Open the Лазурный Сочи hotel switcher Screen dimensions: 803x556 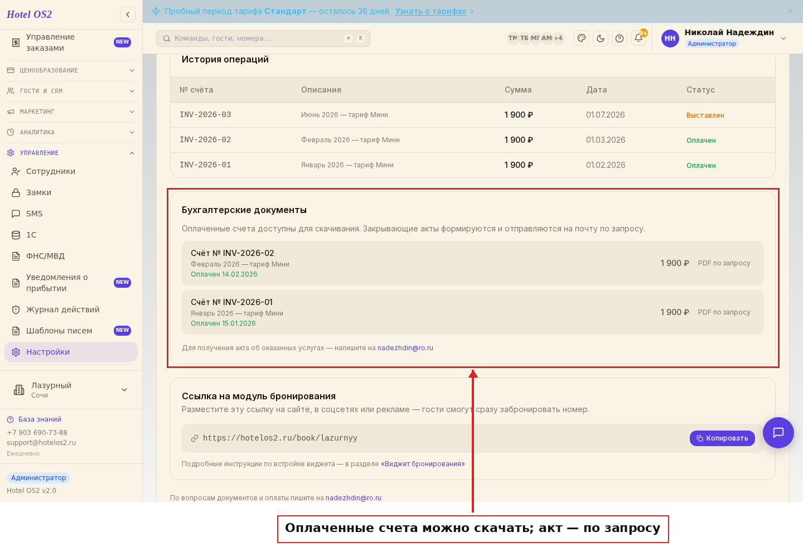coord(71,390)
